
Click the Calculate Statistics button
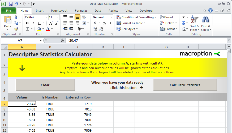(x=185, y=85)
